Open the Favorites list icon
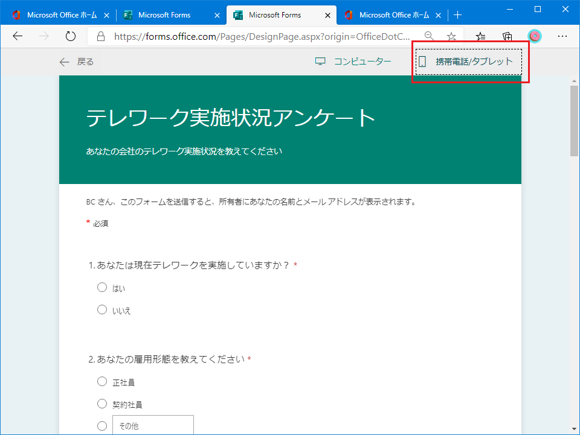 point(480,36)
